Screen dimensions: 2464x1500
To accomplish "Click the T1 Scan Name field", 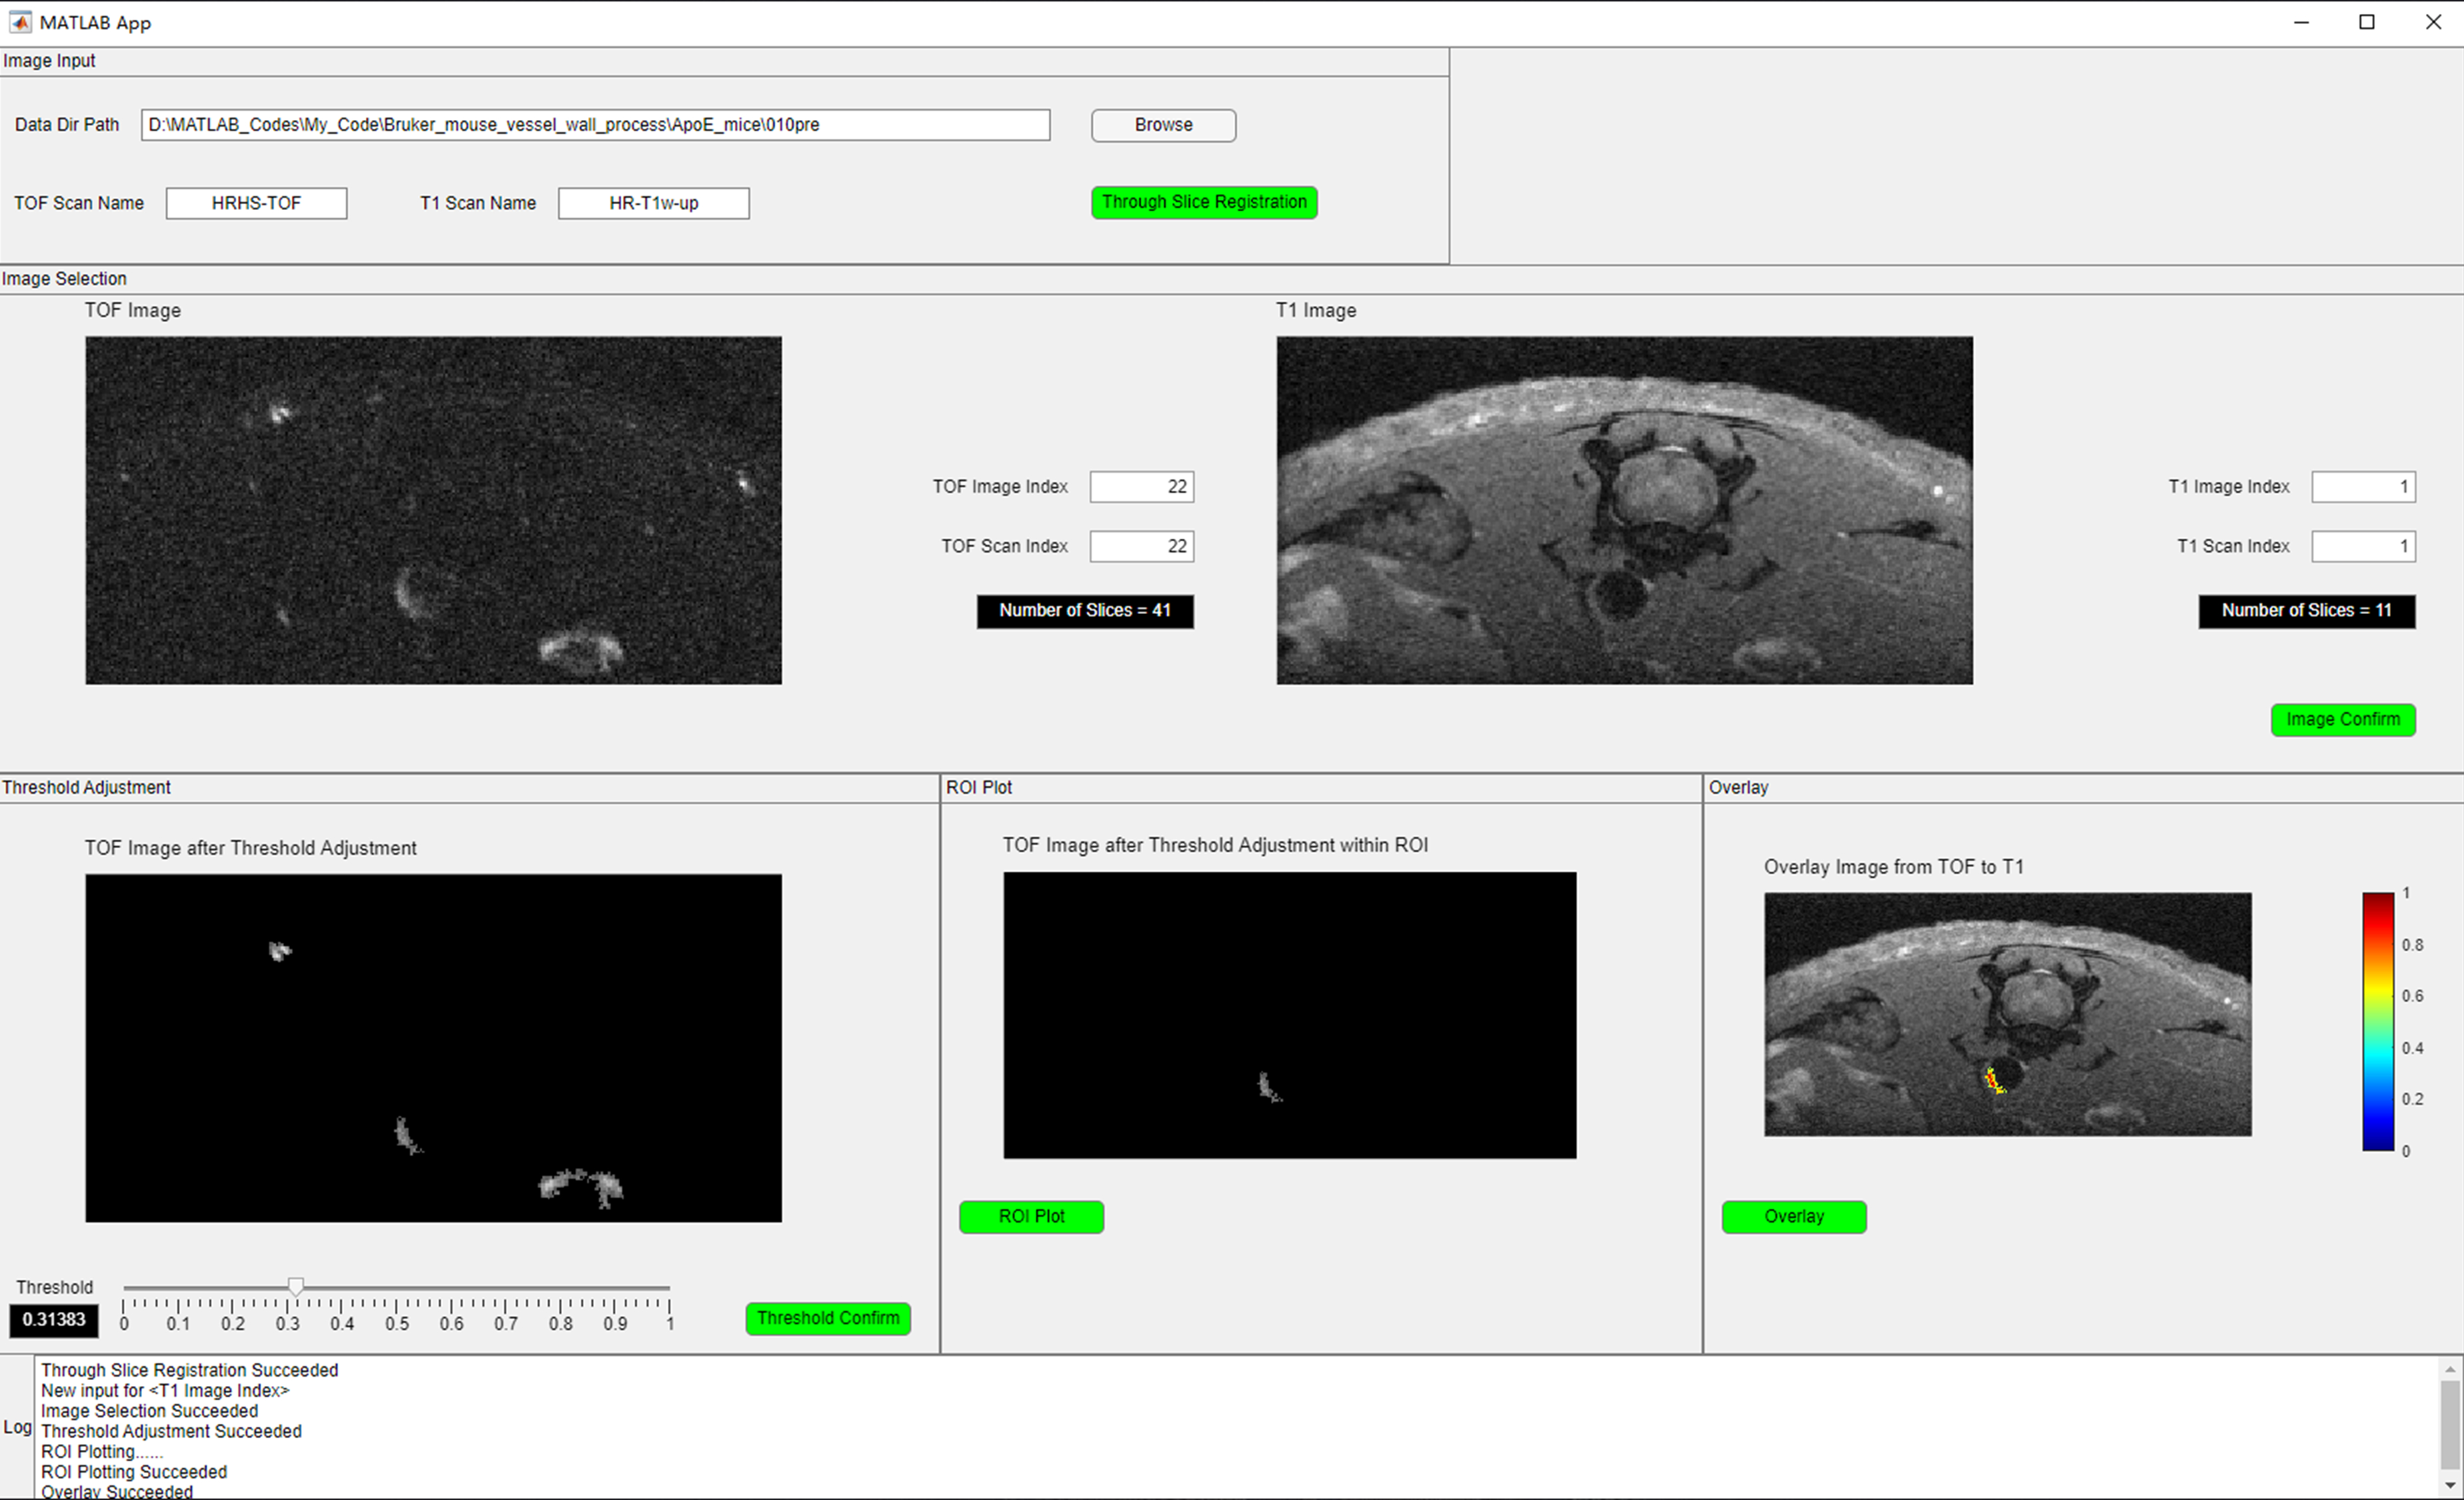I will [653, 203].
